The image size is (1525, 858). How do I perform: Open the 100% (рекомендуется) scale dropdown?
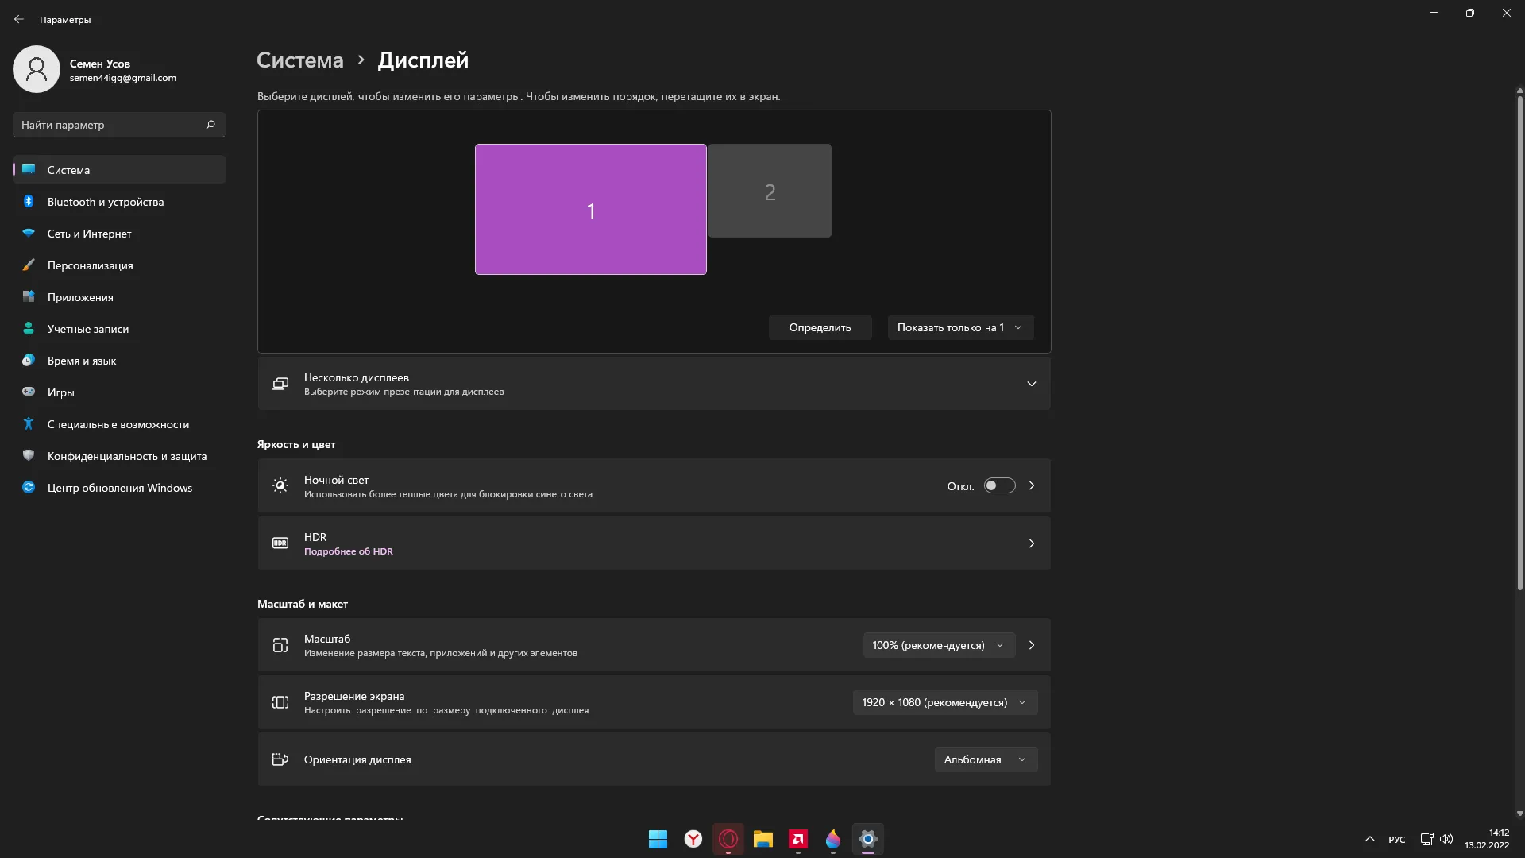(x=939, y=645)
